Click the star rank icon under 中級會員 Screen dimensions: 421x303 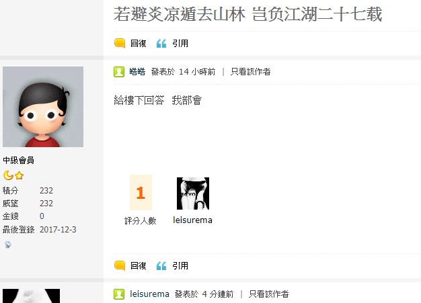pos(19,175)
